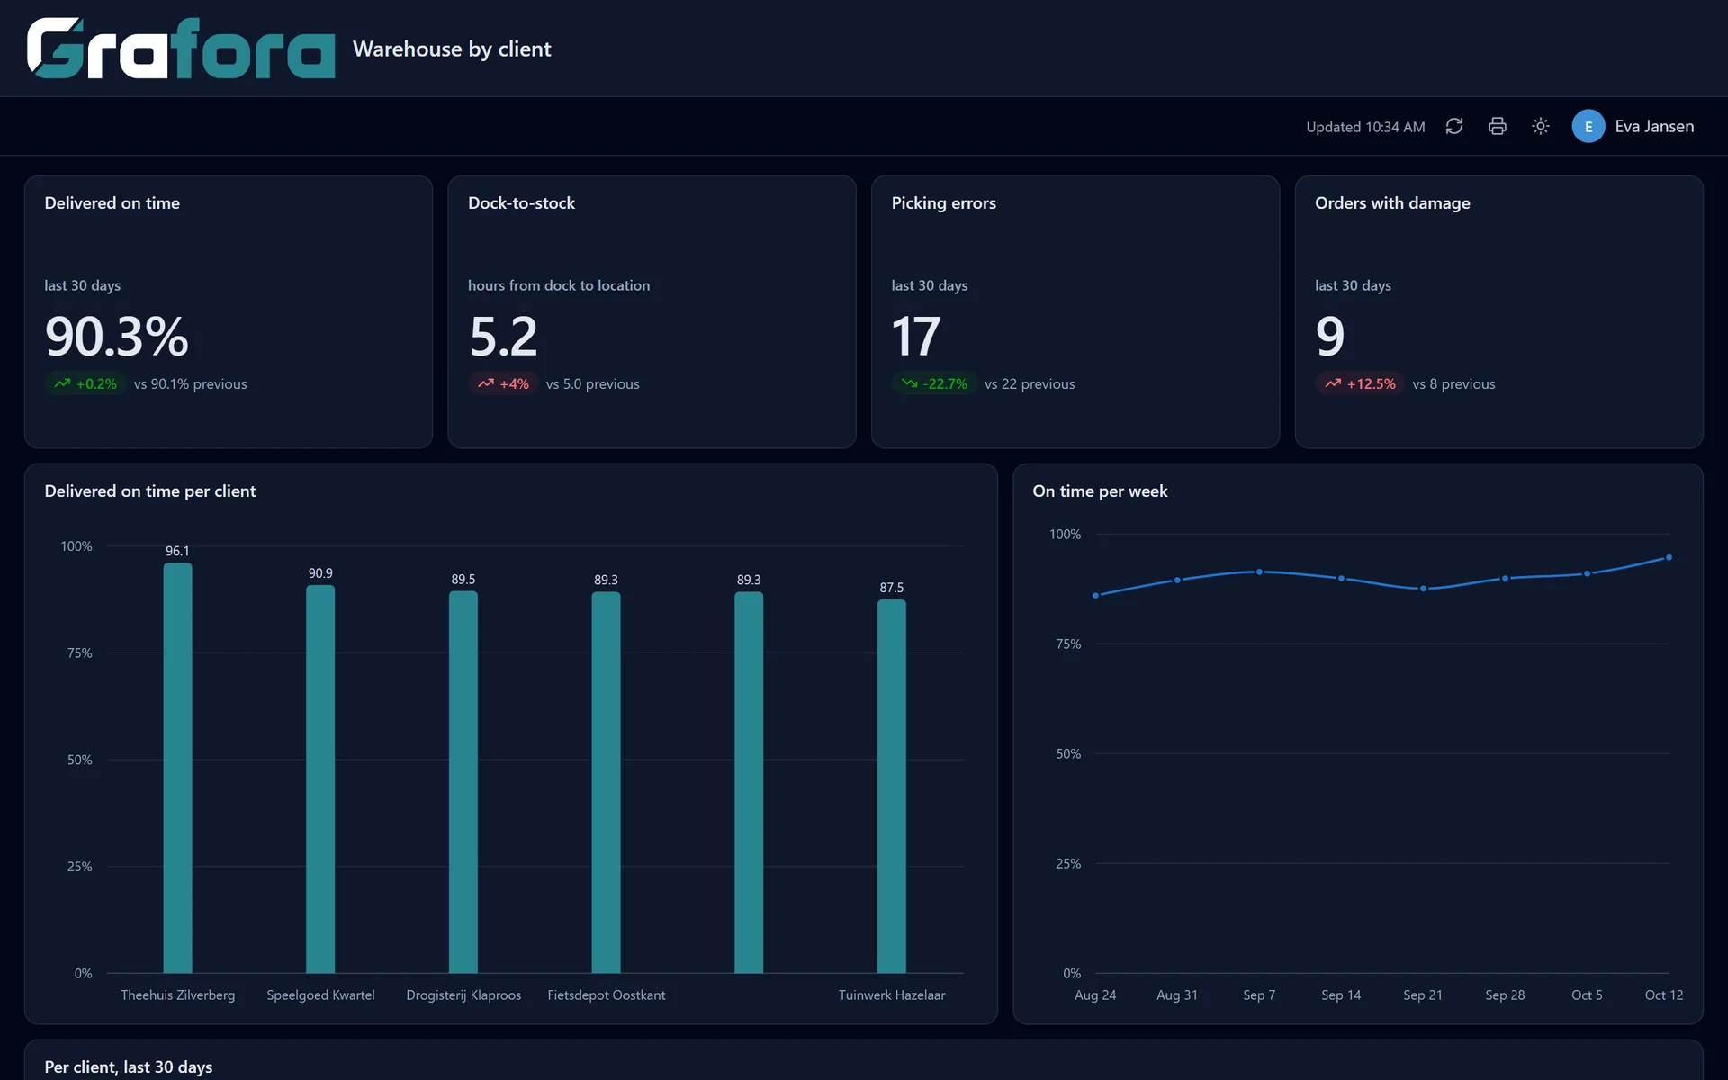Click the 87.5 bar value label
Image resolution: width=1728 pixels, height=1080 pixels.
(892, 588)
